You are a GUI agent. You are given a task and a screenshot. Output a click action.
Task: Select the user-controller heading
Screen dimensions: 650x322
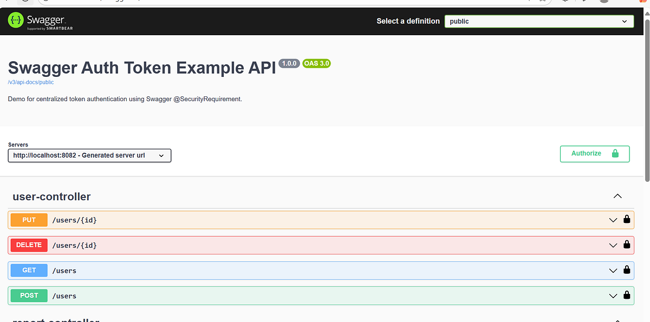coord(51,196)
